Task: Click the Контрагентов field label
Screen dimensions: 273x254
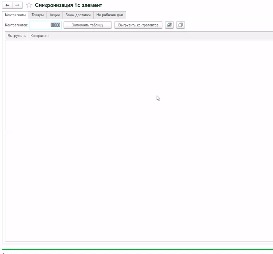Action: coord(17,25)
